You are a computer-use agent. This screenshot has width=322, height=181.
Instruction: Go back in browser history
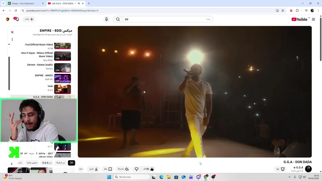point(4,11)
